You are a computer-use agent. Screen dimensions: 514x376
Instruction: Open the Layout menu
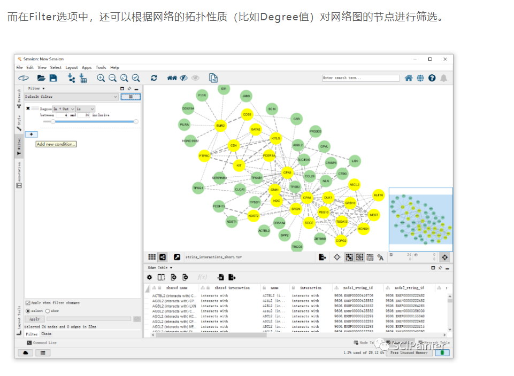point(72,67)
